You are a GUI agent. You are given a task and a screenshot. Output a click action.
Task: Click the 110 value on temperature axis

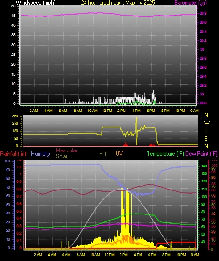tap(204, 189)
